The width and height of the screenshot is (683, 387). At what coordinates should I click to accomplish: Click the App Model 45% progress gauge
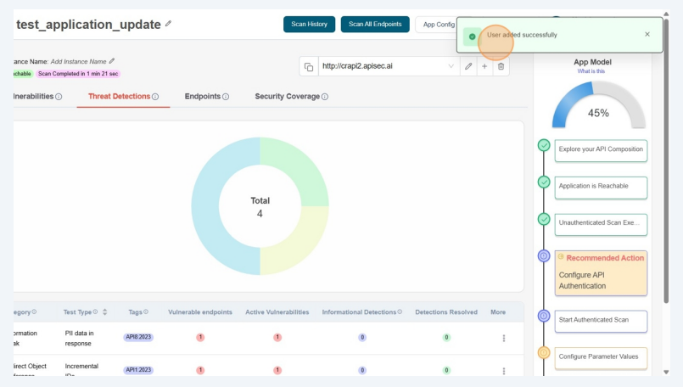[x=598, y=107]
